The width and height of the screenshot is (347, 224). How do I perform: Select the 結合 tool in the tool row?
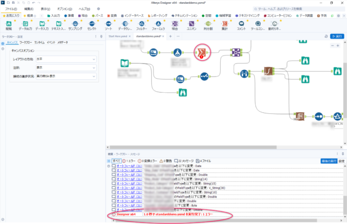(x=175, y=25)
